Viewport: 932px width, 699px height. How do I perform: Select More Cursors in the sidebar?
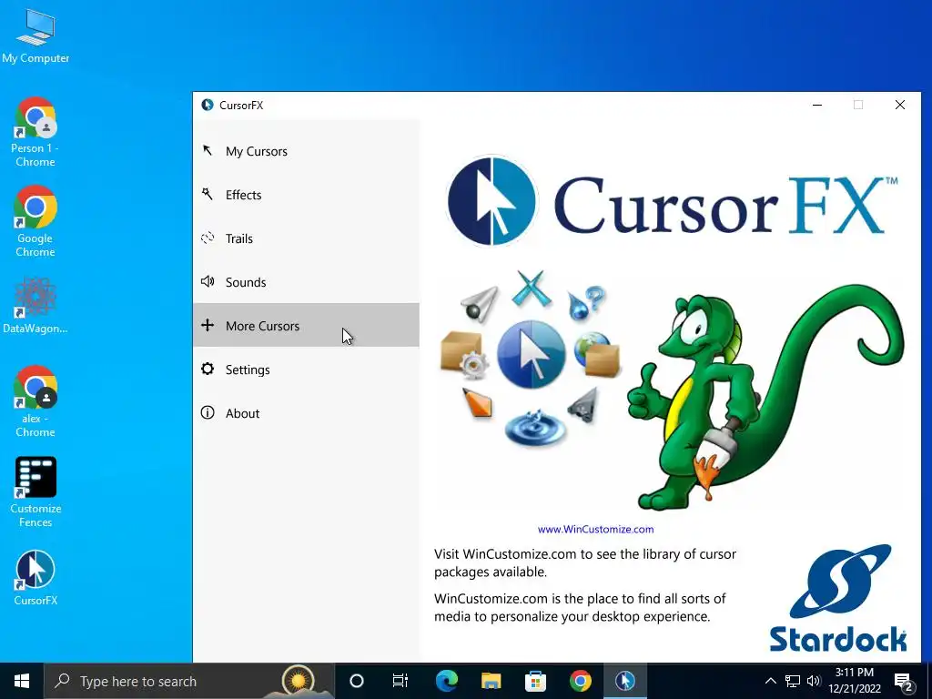point(306,325)
